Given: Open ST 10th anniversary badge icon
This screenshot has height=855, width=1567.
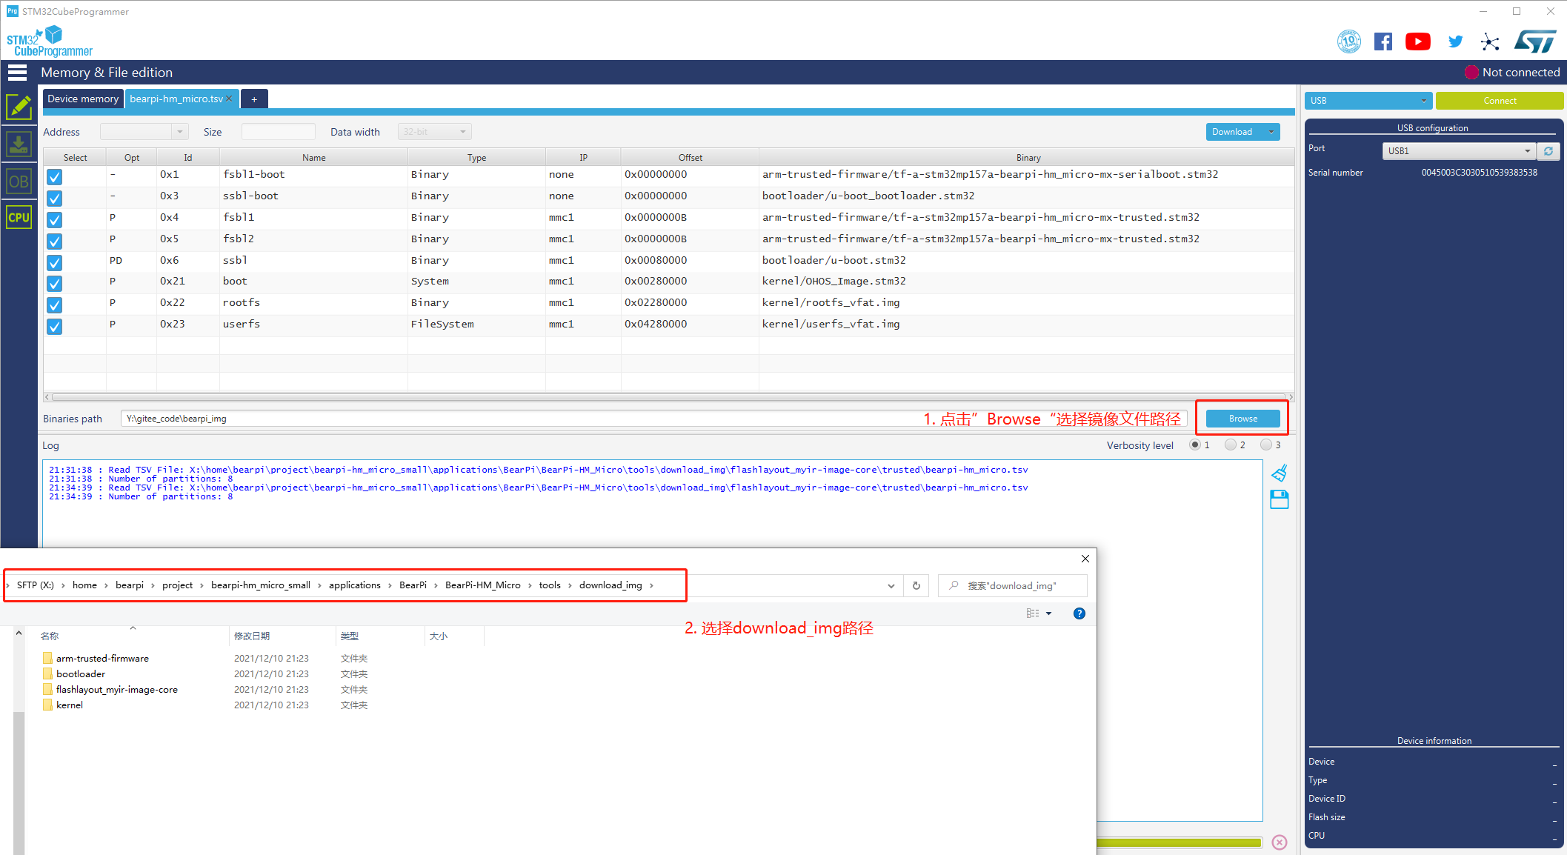Looking at the screenshot, I should tap(1349, 41).
